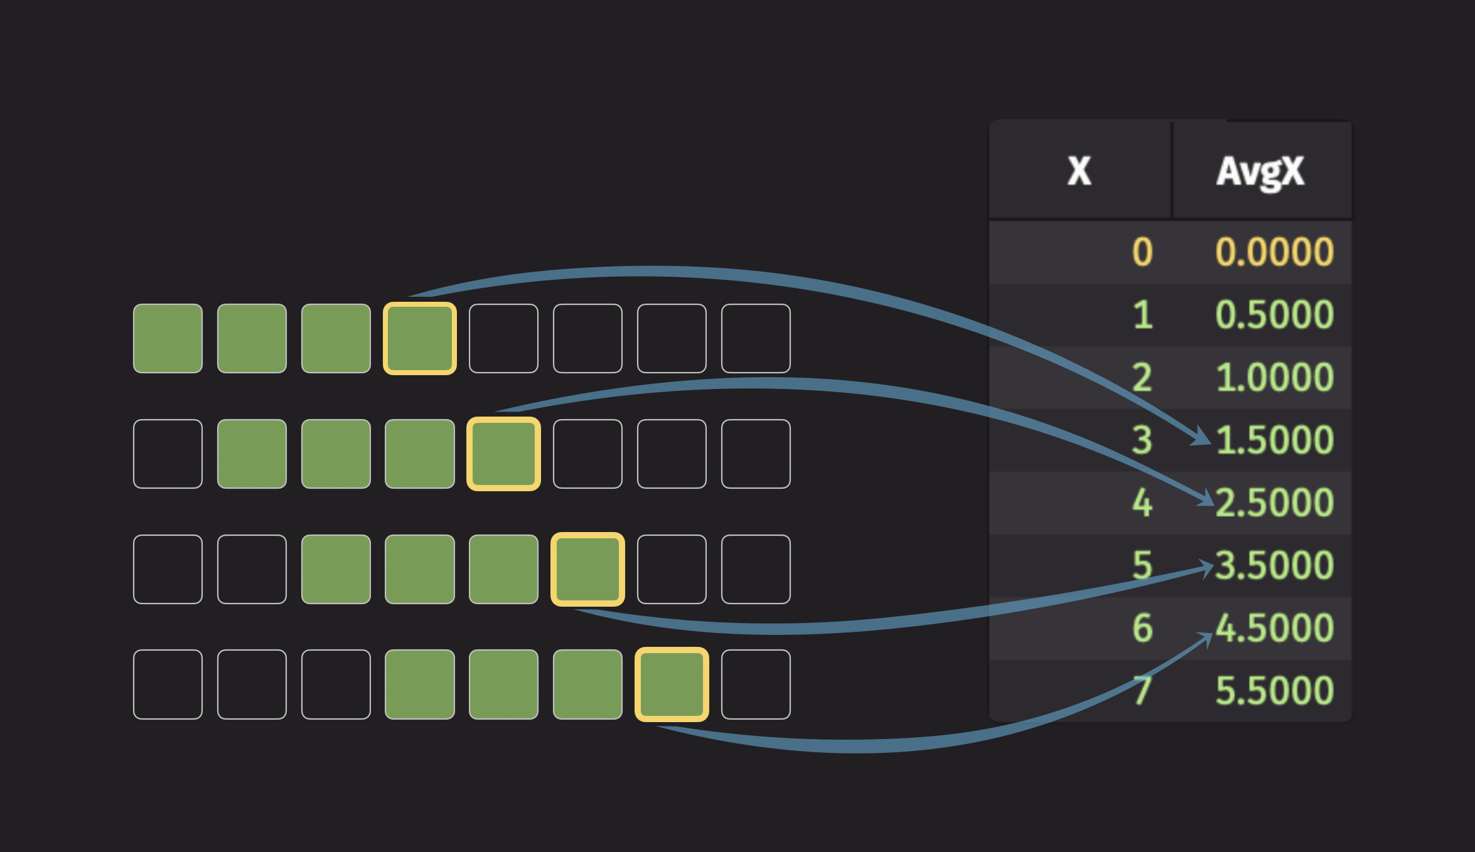Click the AvgX column header
This screenshot has width=1475, height=852.
click(1260, 171)
